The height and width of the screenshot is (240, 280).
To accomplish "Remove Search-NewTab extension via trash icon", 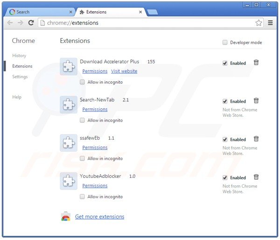I will (x=256, y=101).
